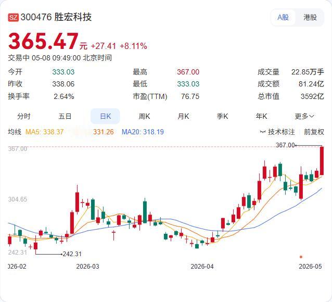Click the technical annotation zigzag icon
Viewport: 332px width, 302px height.
click(263, 132)
